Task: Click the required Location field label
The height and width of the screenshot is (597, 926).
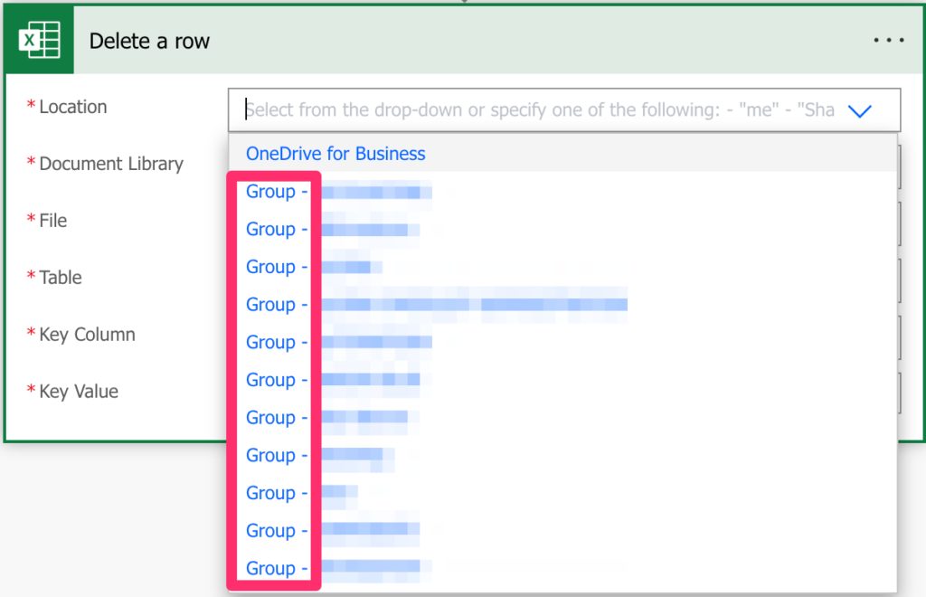Action: click(x=72, y=106)
